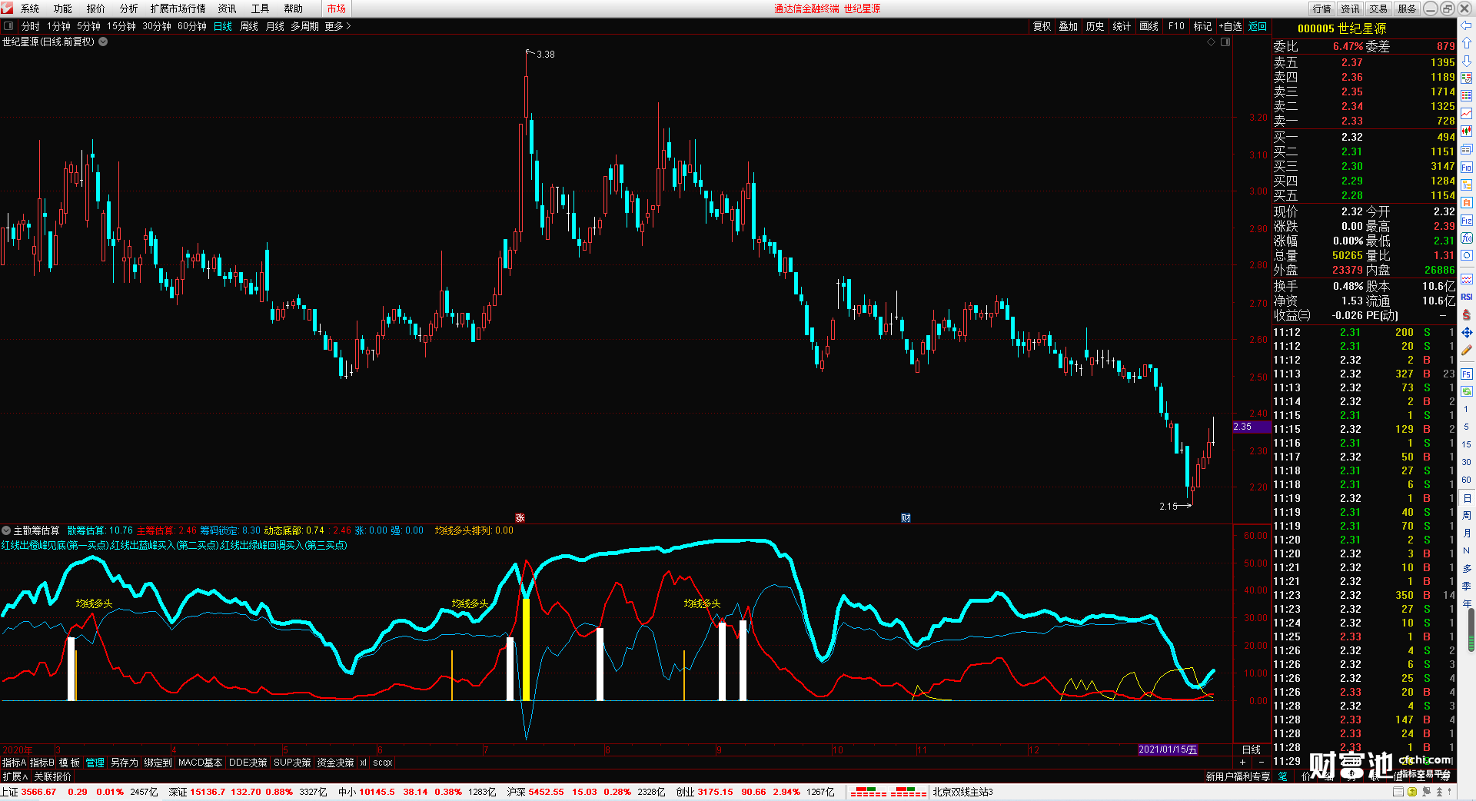1476x801 pixels.
Task: Expand the 扩展∧ panel at bottom left
Action: tap(15, 776)
